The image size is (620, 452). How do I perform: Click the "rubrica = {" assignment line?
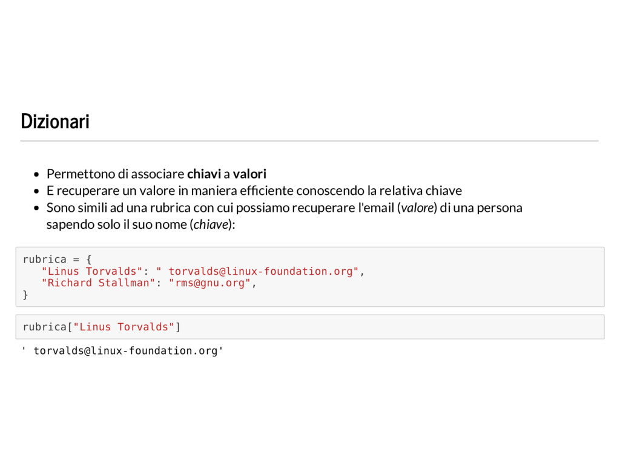point(58,260)
